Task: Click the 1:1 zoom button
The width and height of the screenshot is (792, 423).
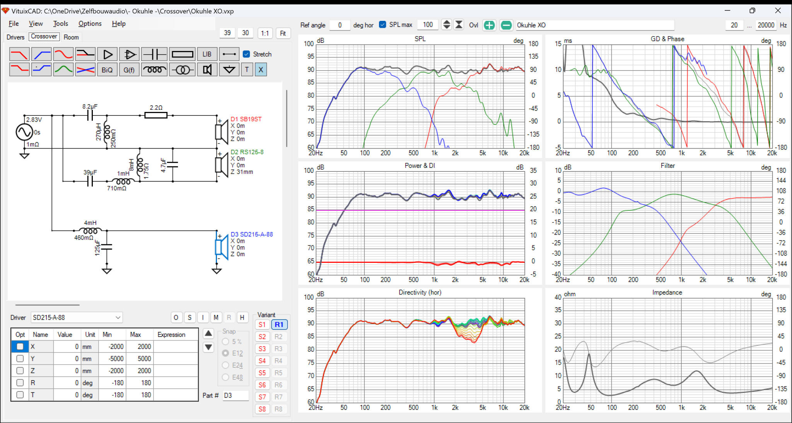Action: pyautogui.click(x=265, y=33)
